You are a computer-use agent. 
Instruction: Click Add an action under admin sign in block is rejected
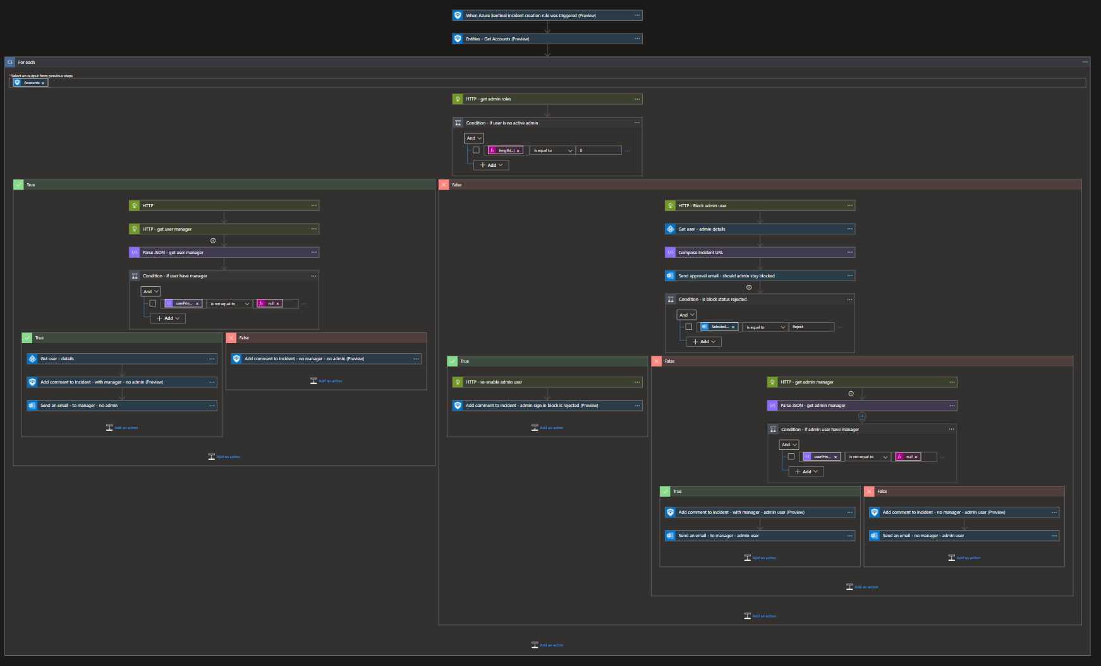(x=547, y=428)
